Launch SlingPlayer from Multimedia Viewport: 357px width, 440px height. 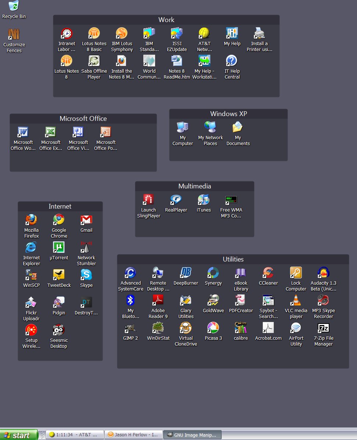pos(149,199)
